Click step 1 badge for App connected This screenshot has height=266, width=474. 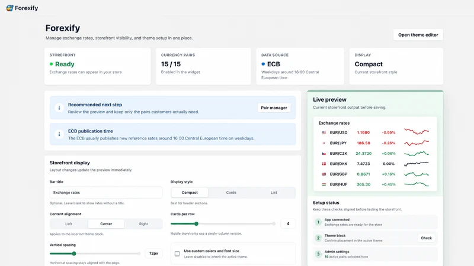tap(318, 222)
